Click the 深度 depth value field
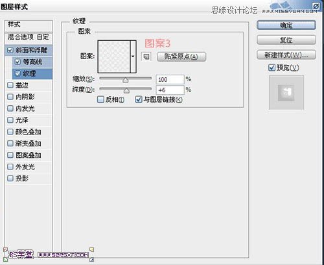The width and height of the screenshot is (324, 265). [170, 90]
